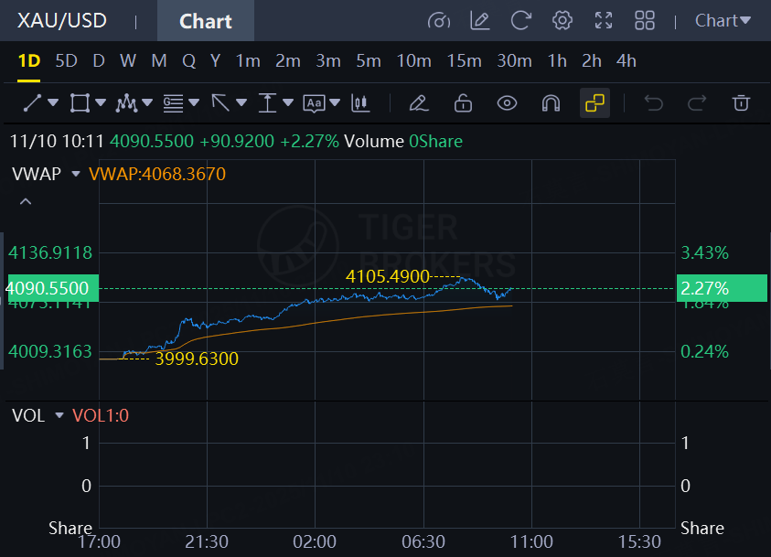Switch to the 5D timeframe
The image size is (771, 557).
click(66, 61)
